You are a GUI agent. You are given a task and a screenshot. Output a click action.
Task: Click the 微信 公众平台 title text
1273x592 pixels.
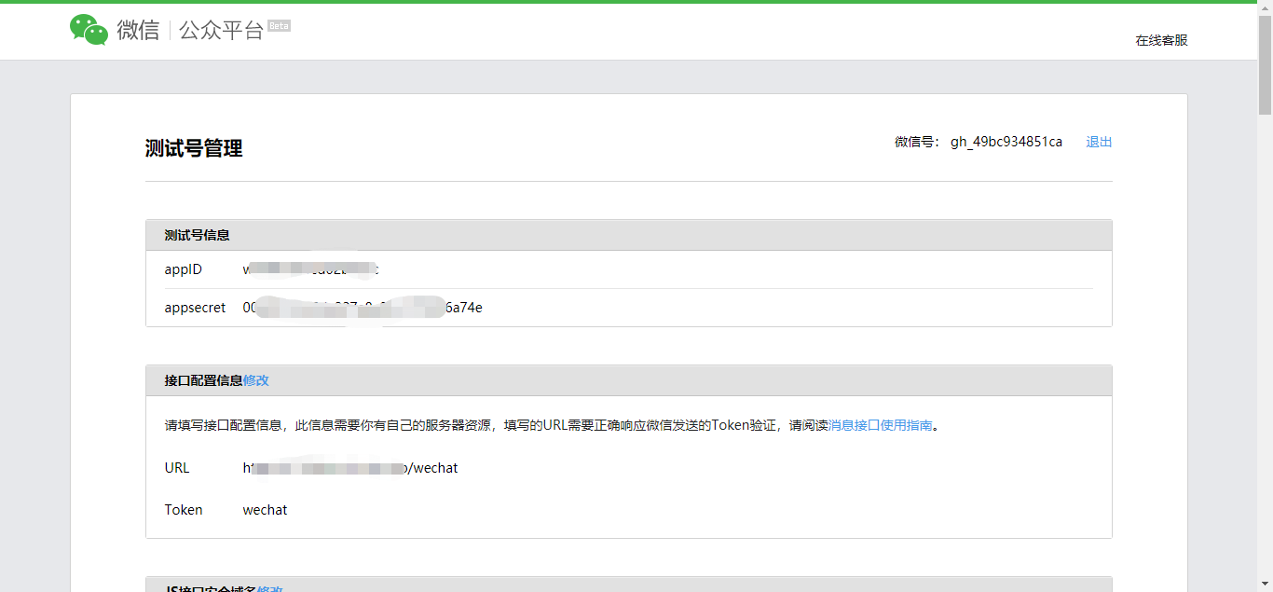pos(190,30)
